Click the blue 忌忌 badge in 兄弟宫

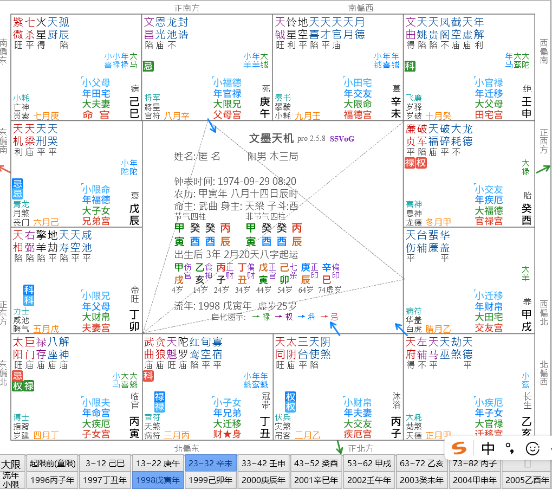point(16,189)
